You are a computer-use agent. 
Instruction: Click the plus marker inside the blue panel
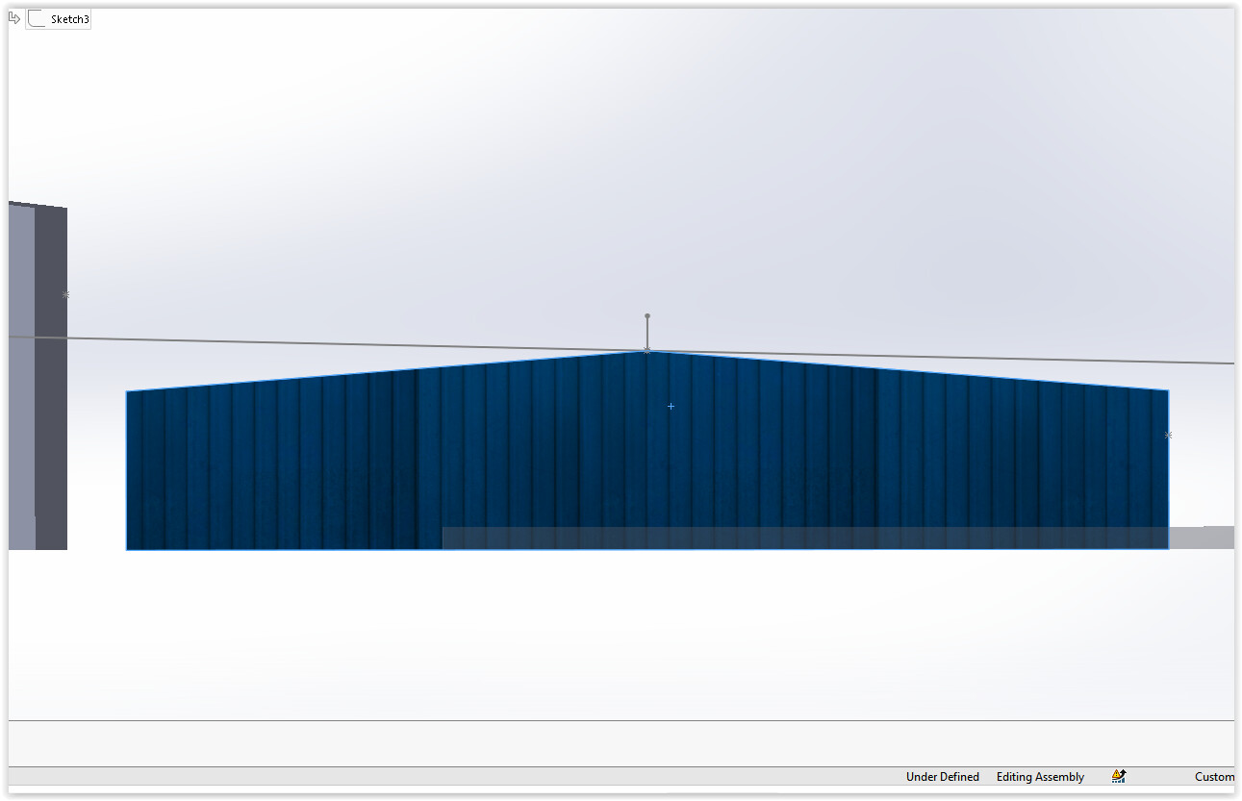[671, 407]
